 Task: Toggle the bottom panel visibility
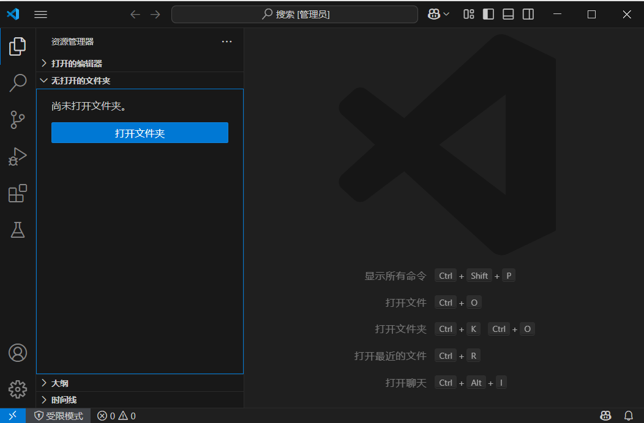coord(508,14)
